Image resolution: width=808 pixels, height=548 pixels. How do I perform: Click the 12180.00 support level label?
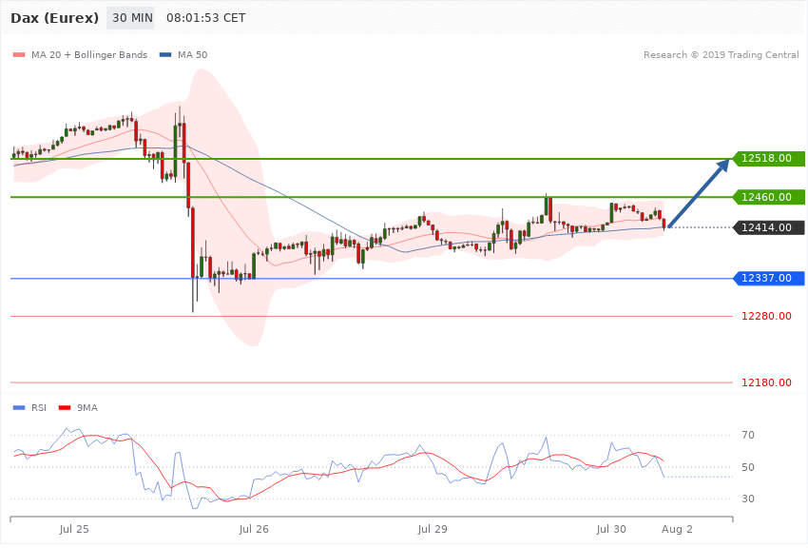coord(766,382)
